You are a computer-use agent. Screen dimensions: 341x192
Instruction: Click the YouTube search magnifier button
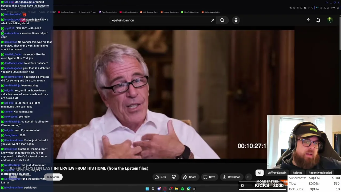click(x=222, y=20)
